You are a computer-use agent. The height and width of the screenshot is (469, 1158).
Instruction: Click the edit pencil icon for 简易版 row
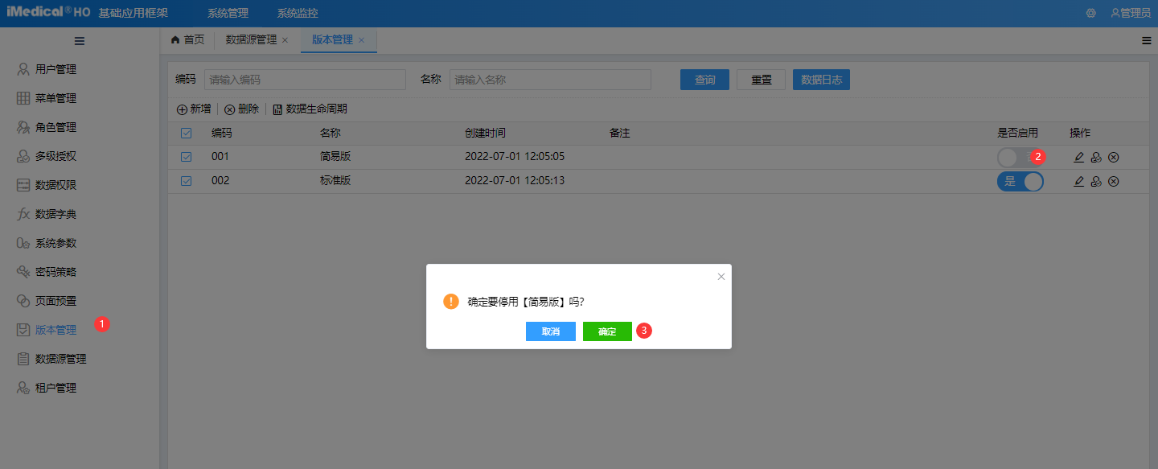point(1079,157)
